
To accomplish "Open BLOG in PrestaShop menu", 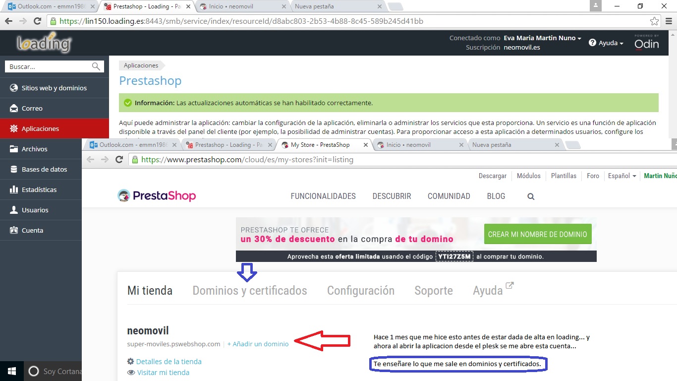I will (496, 196).
